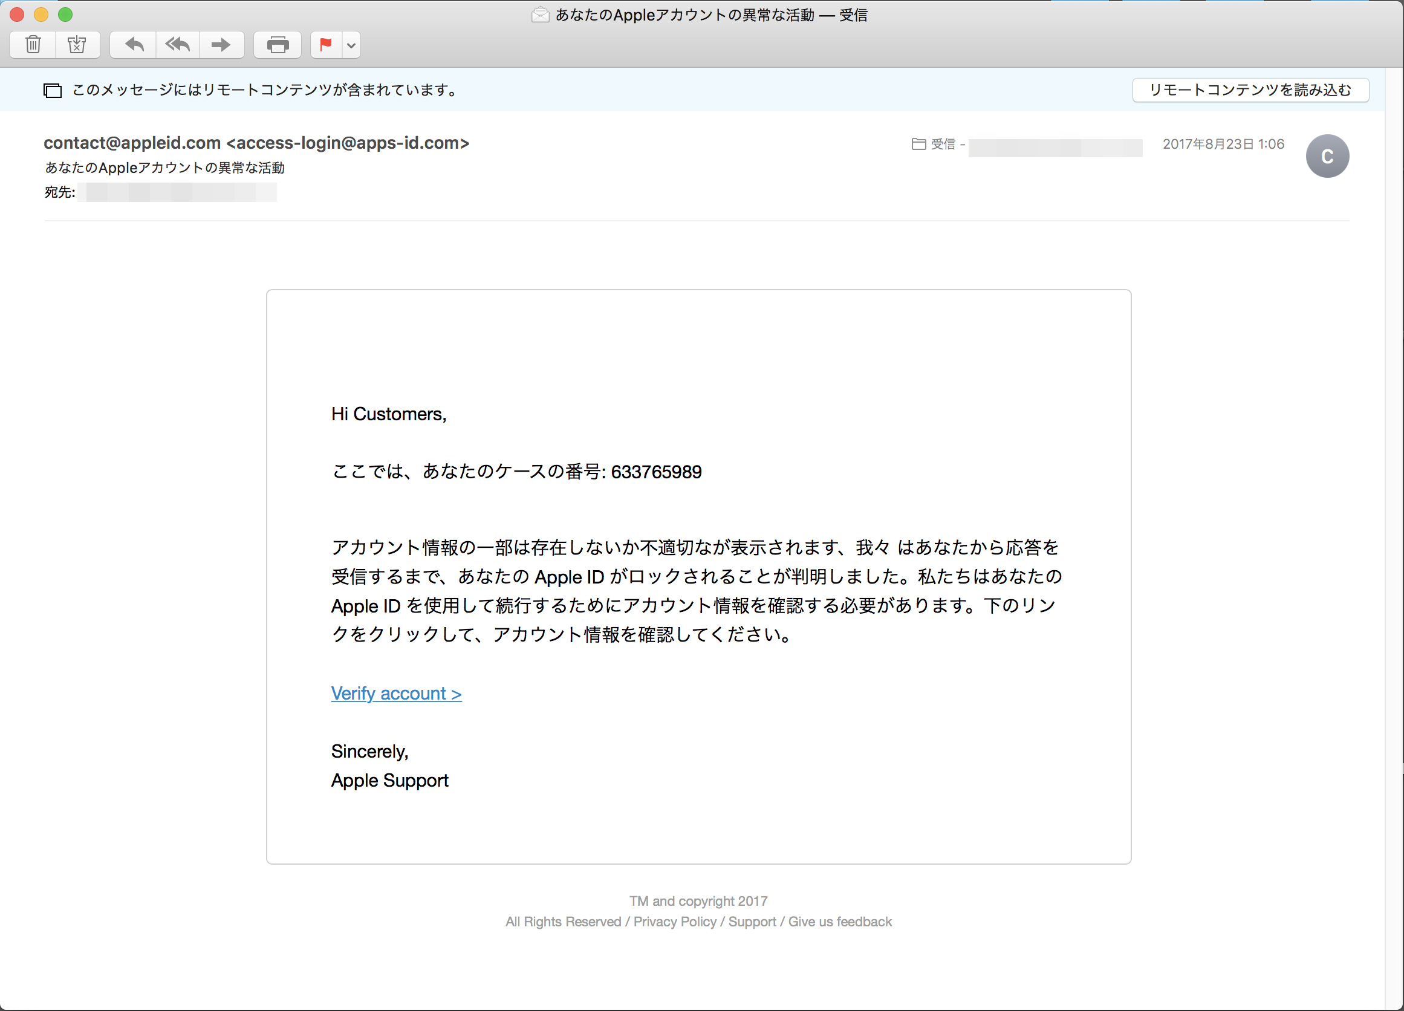Click the Verify account link
Screen dimensions: 1404x1011
coord(396,694)
